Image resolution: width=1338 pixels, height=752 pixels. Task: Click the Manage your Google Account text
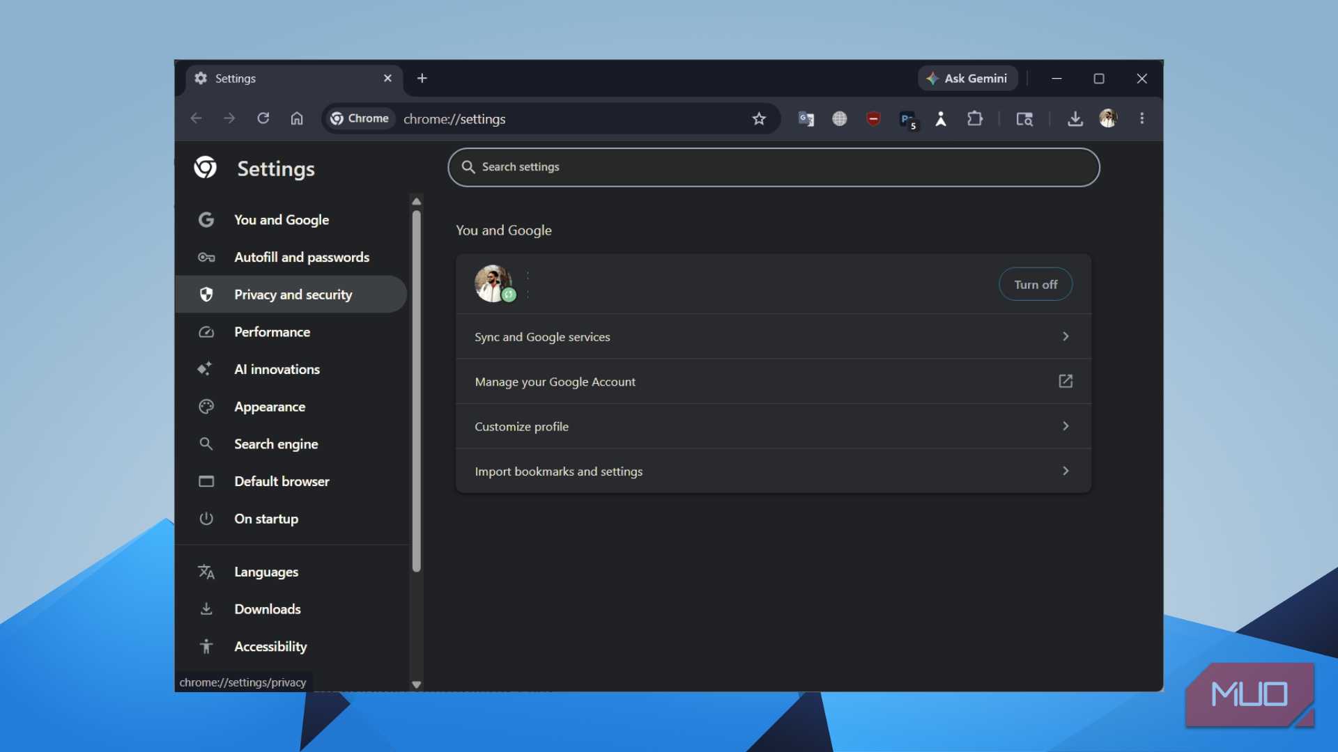pyautogui.click(x=555, y=382)
